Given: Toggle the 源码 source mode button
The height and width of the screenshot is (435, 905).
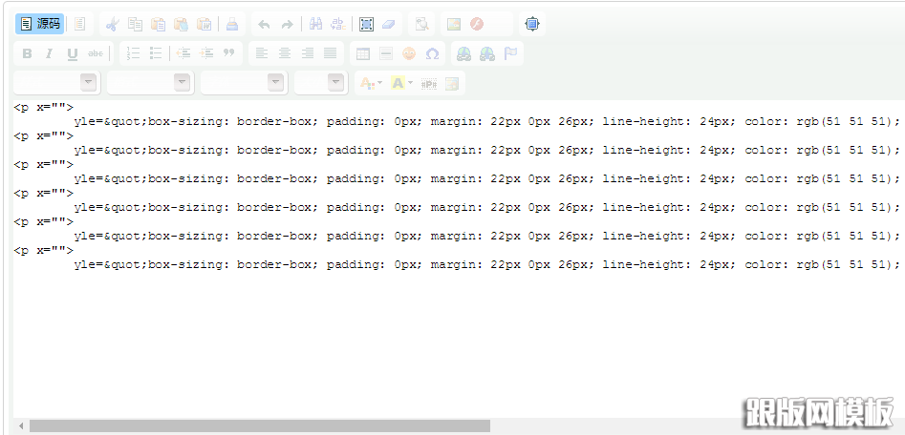Looking at the screenshot, I should [40, 24].
